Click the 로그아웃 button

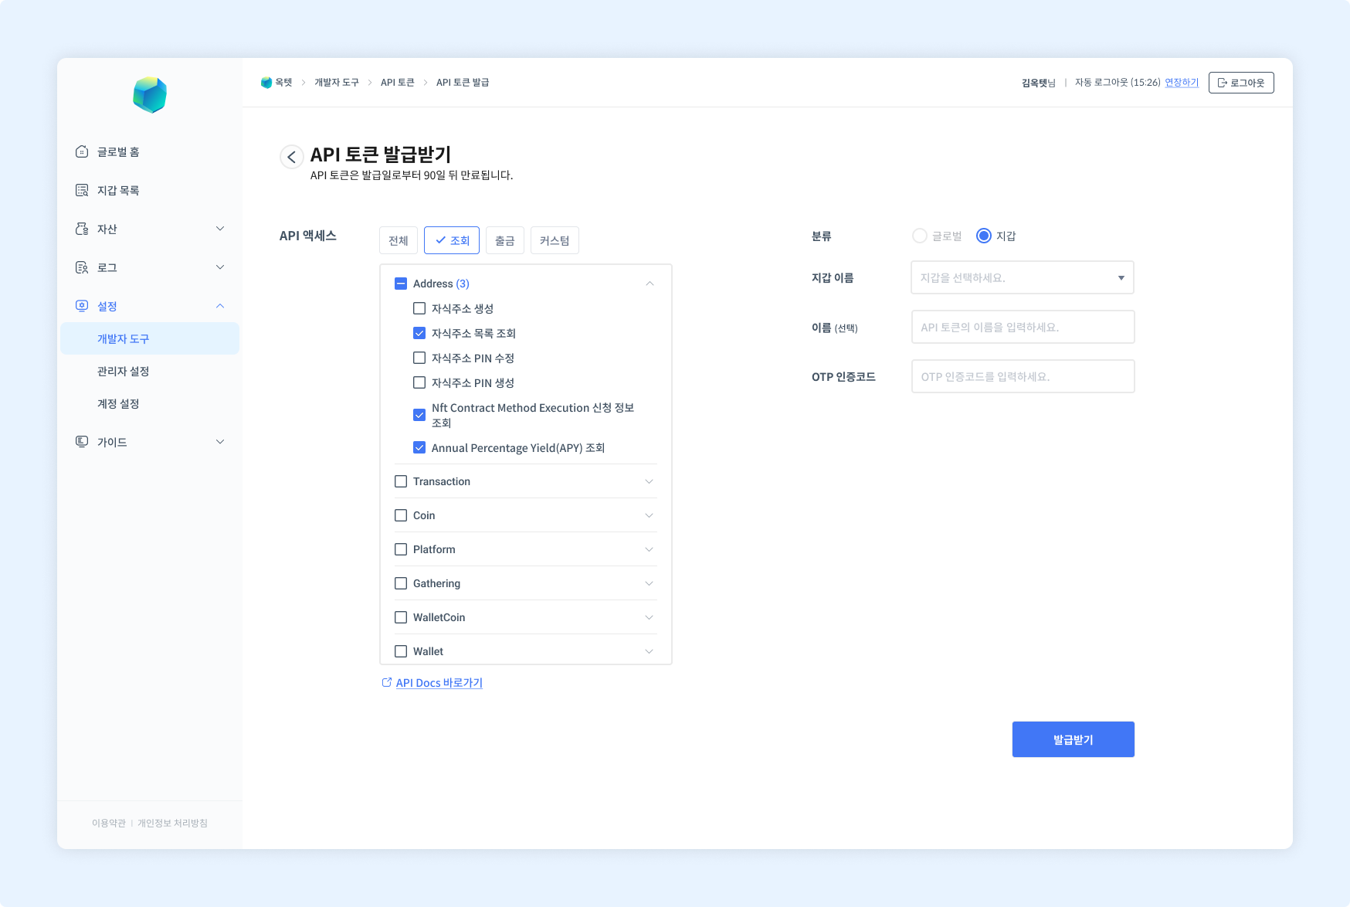point(1241,83)
